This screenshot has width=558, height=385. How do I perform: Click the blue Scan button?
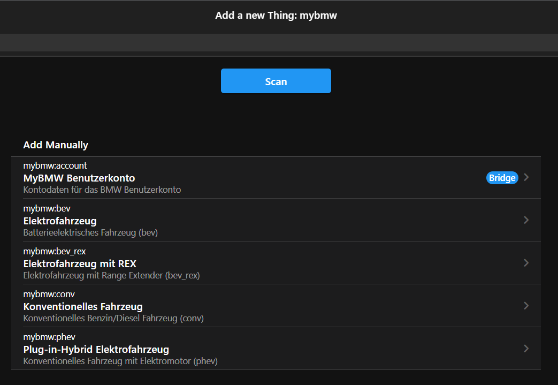(276, 81)
